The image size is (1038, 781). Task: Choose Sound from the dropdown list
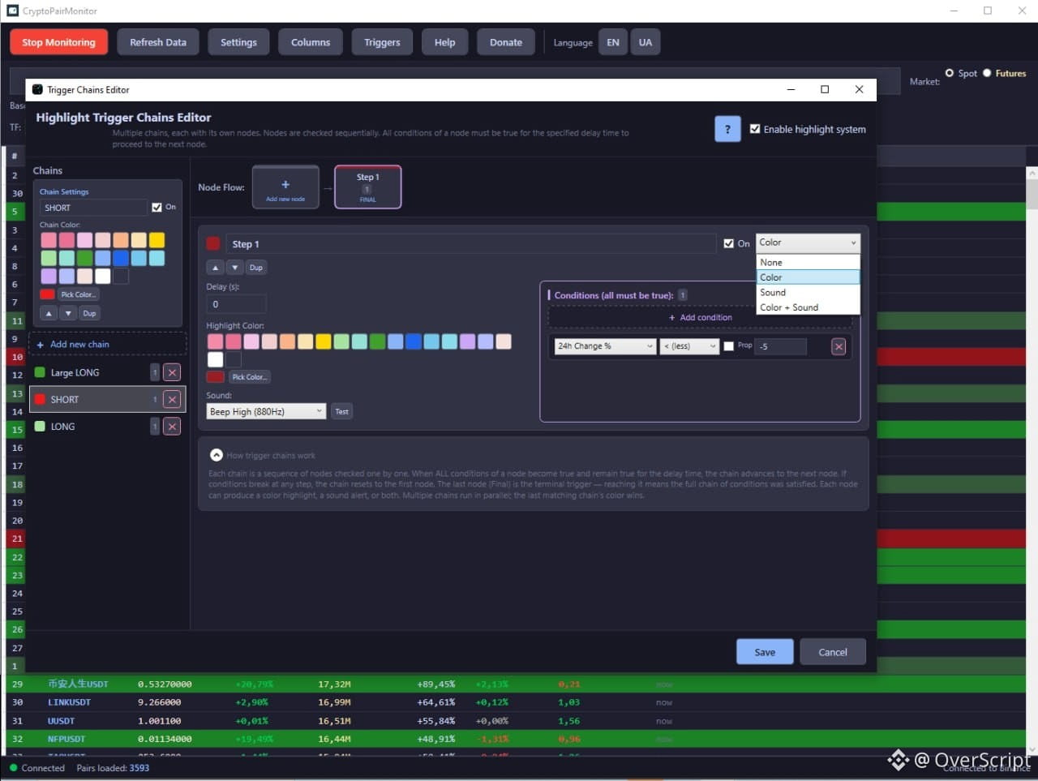pos(808,293)
